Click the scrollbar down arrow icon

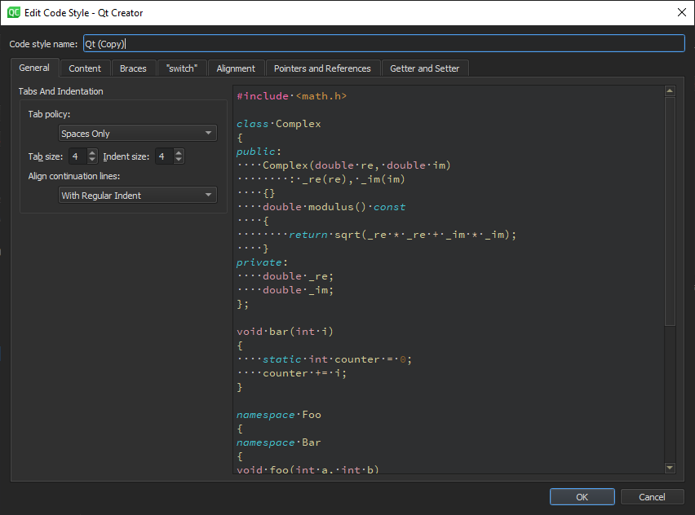tap(670, 467)
